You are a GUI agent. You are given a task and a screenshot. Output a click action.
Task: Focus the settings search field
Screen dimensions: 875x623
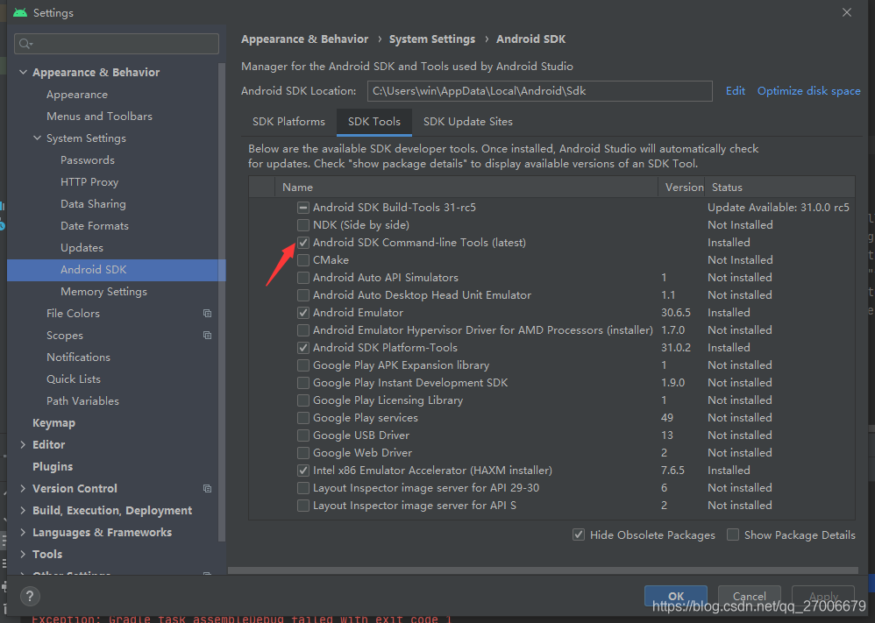click(117, 44)
